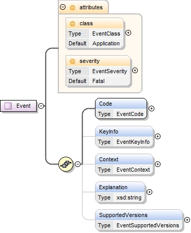Click the EventContext type value
The image size is (191, 233).
click(x=133, y=170)
